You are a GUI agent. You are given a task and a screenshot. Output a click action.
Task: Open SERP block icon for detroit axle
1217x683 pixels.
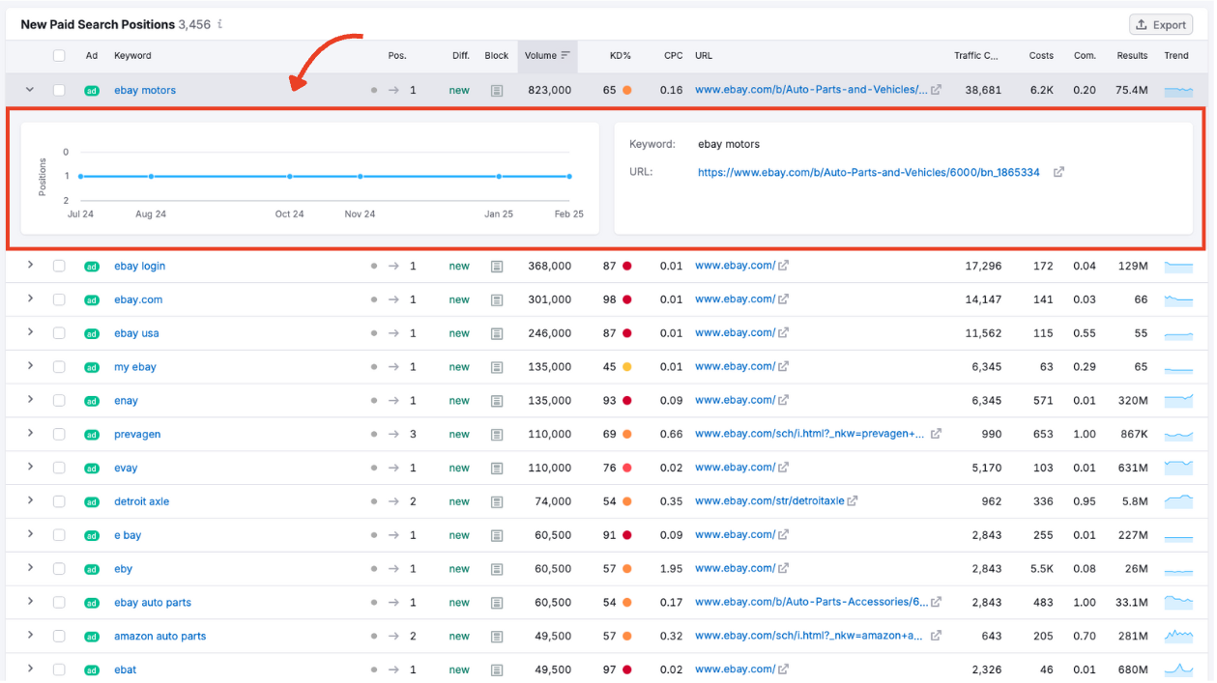497,501
